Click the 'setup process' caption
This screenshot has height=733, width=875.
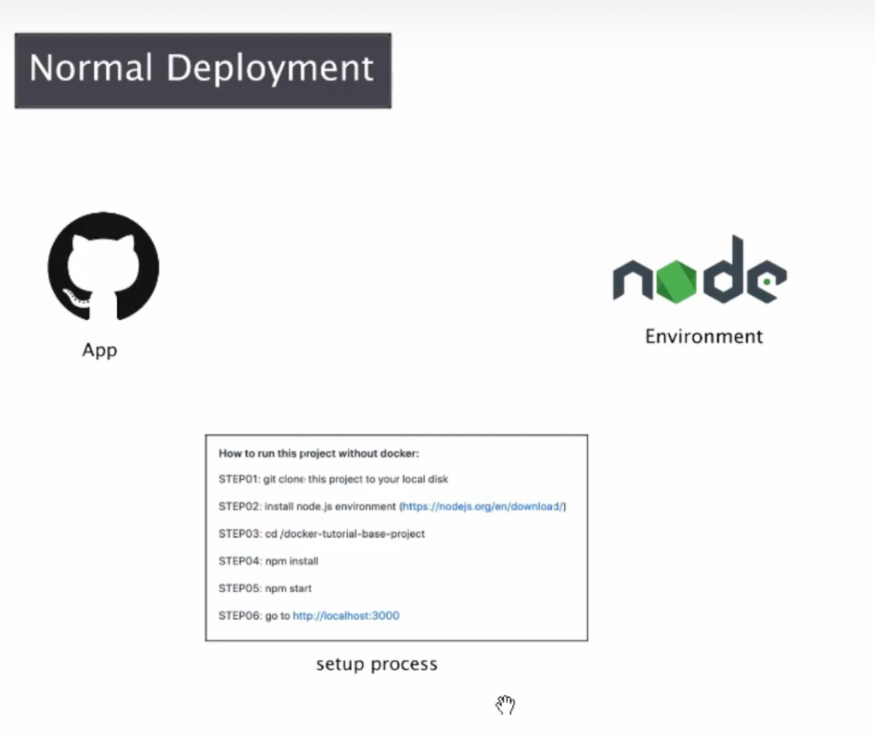point(377,665)
